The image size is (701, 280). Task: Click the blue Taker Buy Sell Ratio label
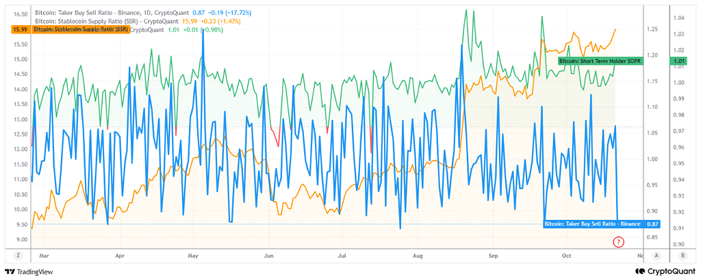(x=592, y=224)
